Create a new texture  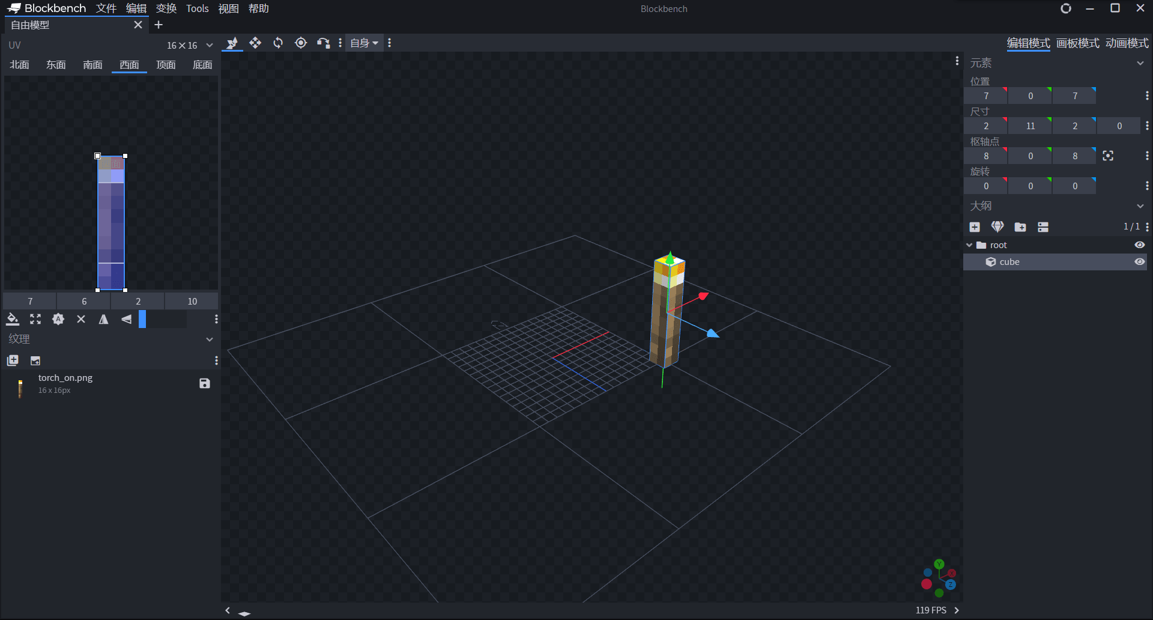tap(35, 360)
